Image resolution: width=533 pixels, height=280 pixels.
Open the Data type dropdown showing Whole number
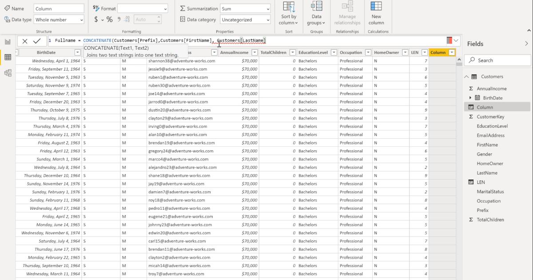pyautogui.click(x=59, y=19)
